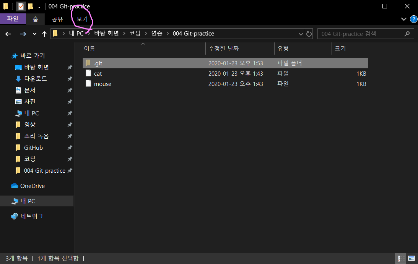Click the Properties quick access icon
The image size is (418, 264).
point(21,6)
